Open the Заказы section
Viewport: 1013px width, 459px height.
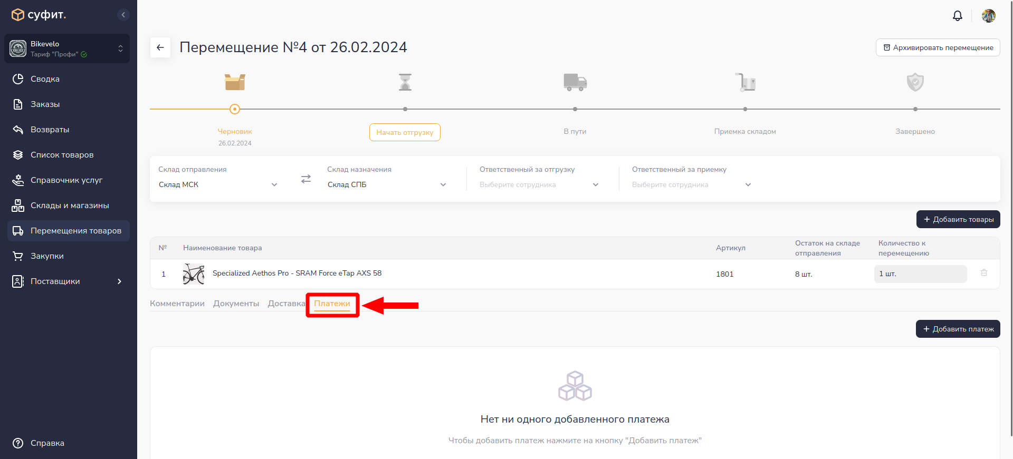(x=69, y=104)
